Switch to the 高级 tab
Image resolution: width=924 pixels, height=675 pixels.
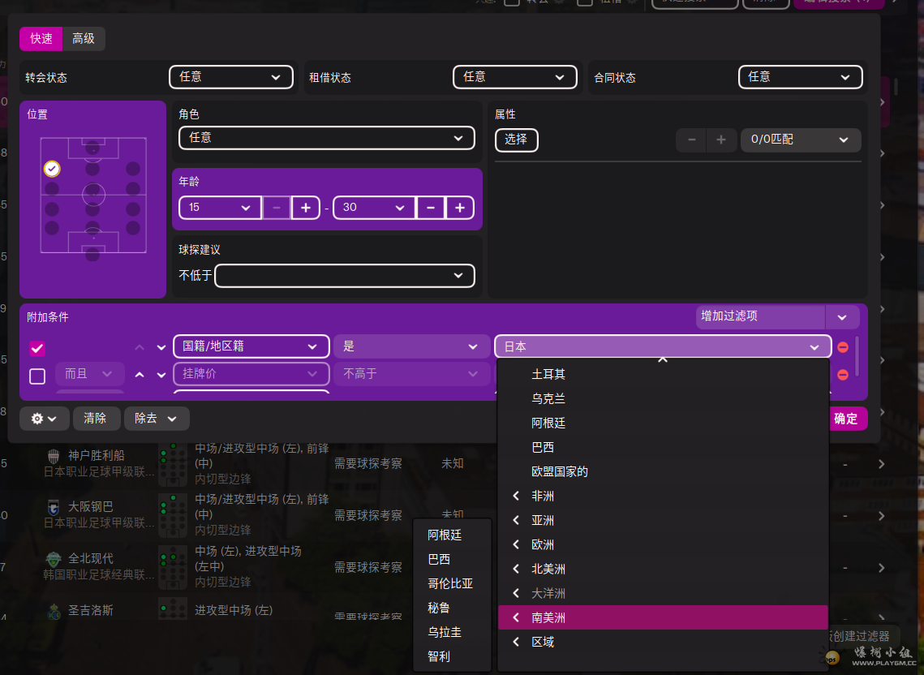(x=84, y=39)
